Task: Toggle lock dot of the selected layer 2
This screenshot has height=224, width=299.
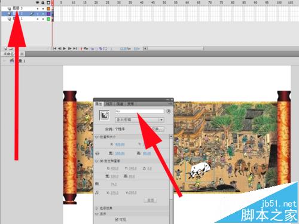Action: coord(43,14)
